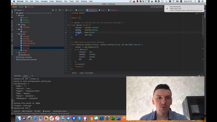Open Scratches and Consoles

27,60
